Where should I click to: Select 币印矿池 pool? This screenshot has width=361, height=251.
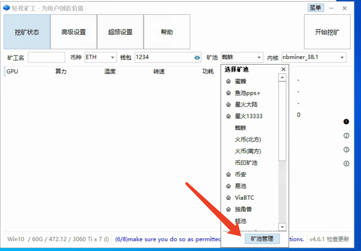(x=246, y=163)
